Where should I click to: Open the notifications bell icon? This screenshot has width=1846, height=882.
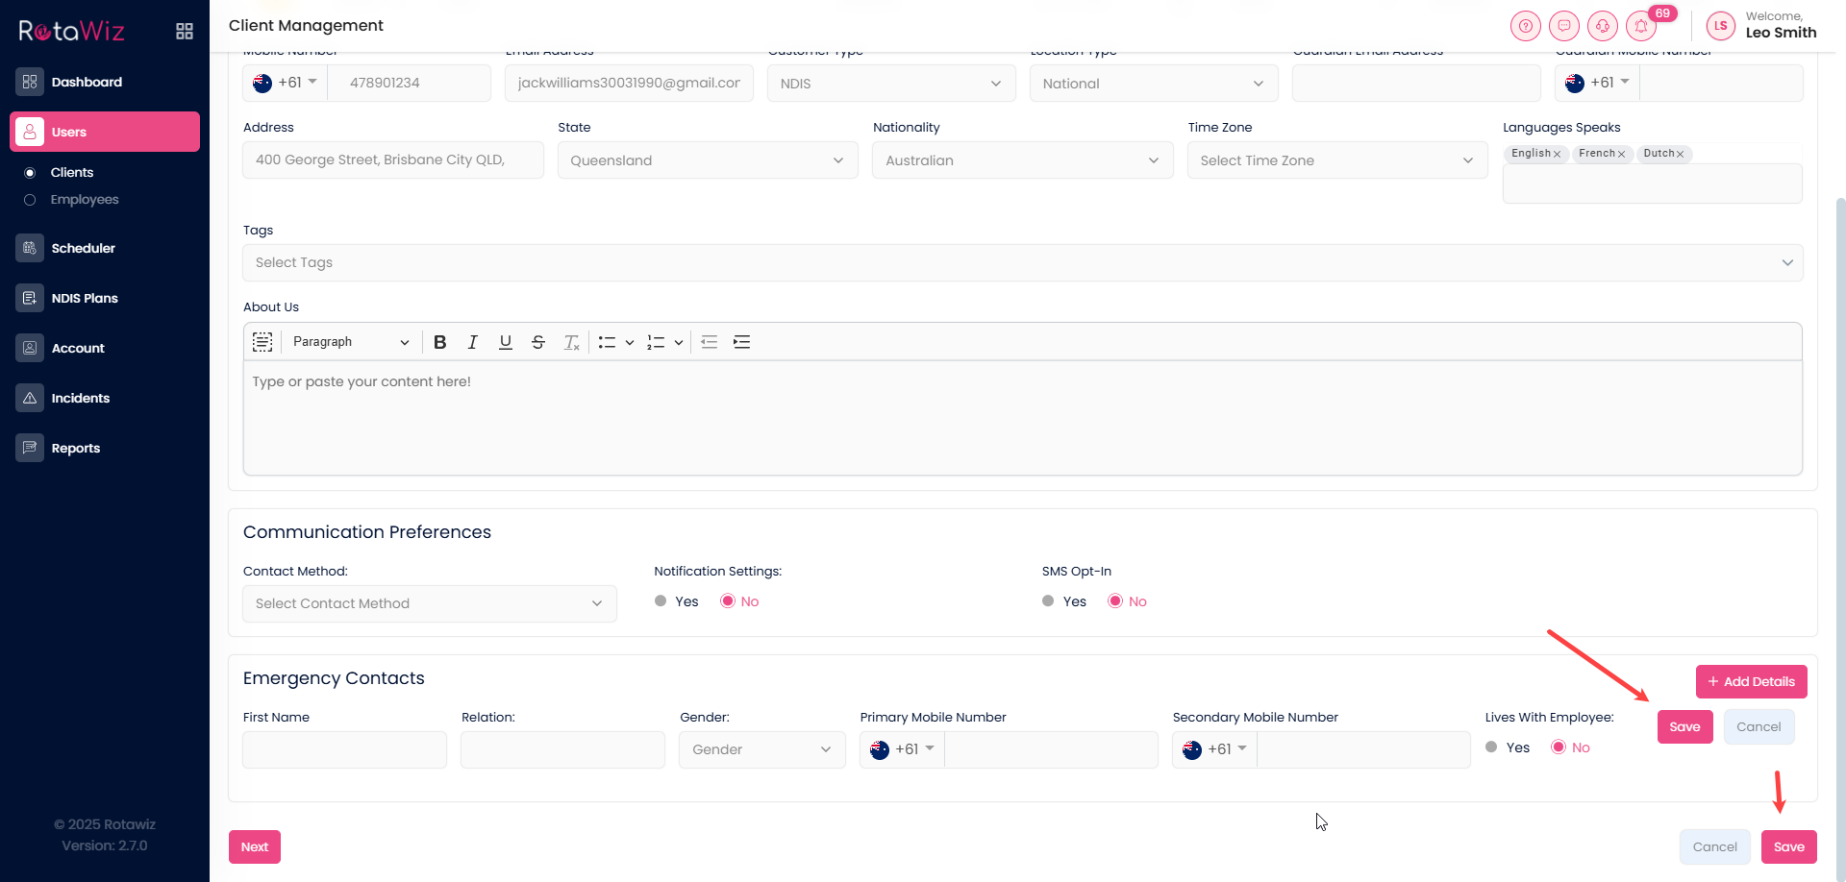tap(1641, 26)
